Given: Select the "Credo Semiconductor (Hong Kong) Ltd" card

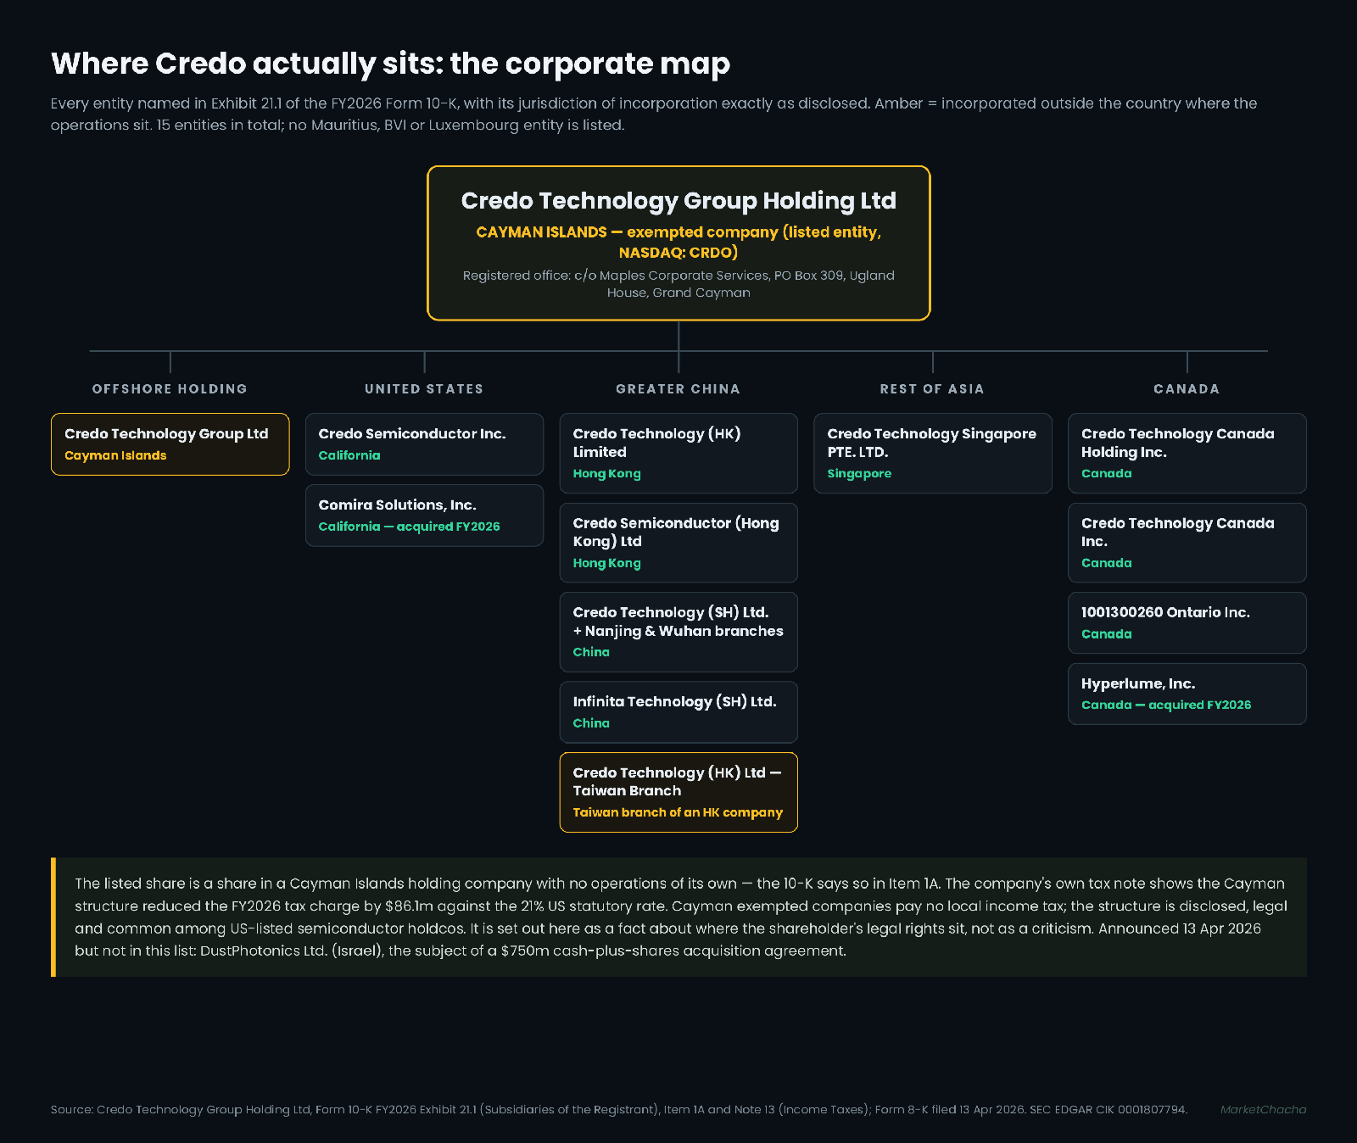Looking at the screenshot, I should [x=678, y=543].
